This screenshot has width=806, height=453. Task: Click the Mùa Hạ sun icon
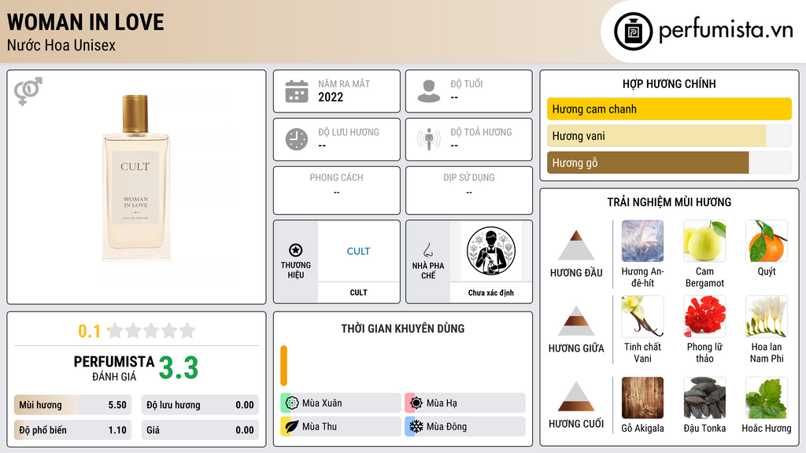pos(416,403)
